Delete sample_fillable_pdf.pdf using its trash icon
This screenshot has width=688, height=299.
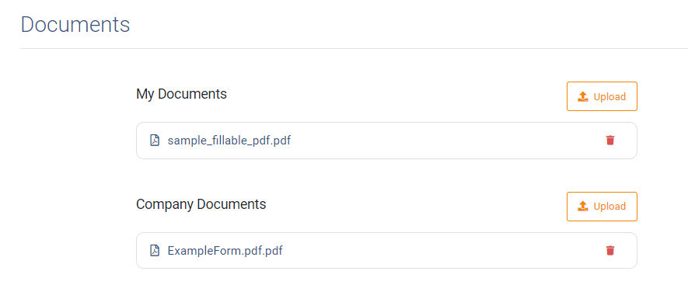coord(610,141)
